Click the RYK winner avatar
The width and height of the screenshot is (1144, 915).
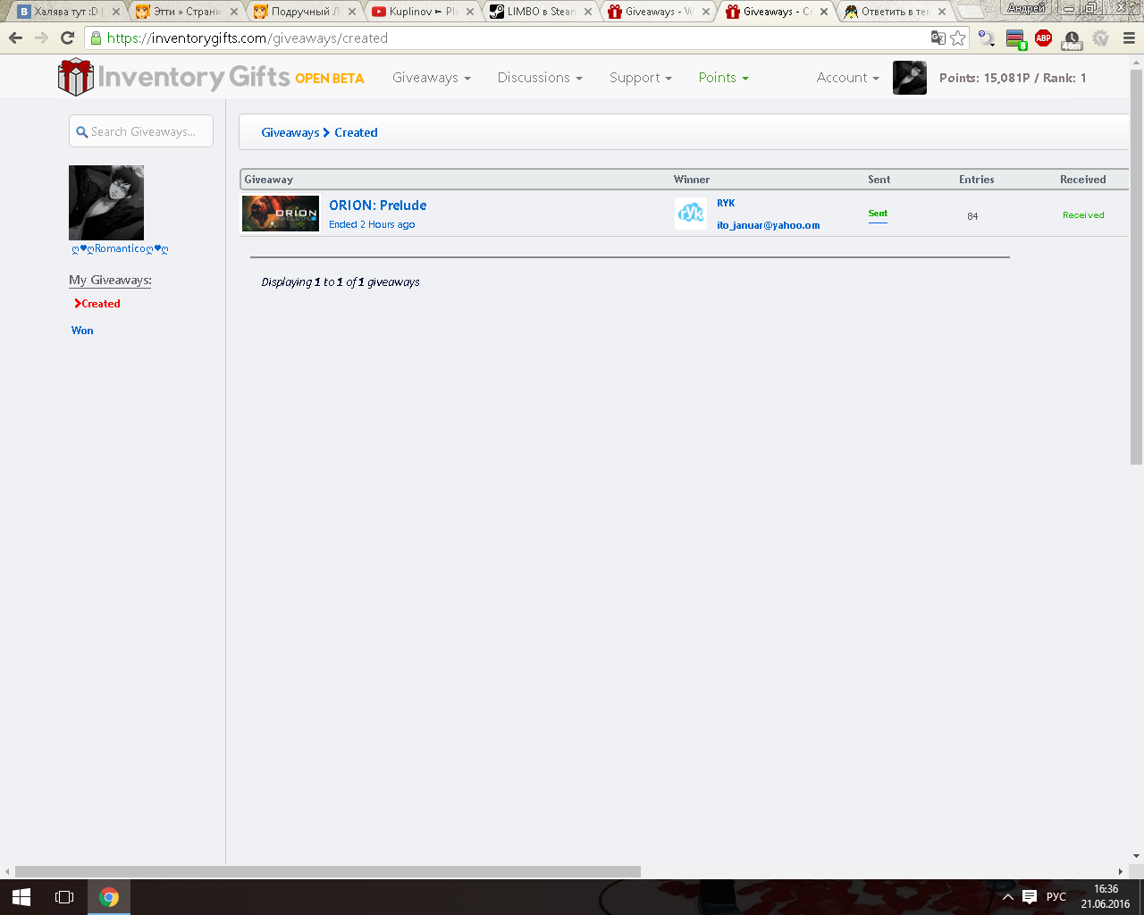coord(690,214)
